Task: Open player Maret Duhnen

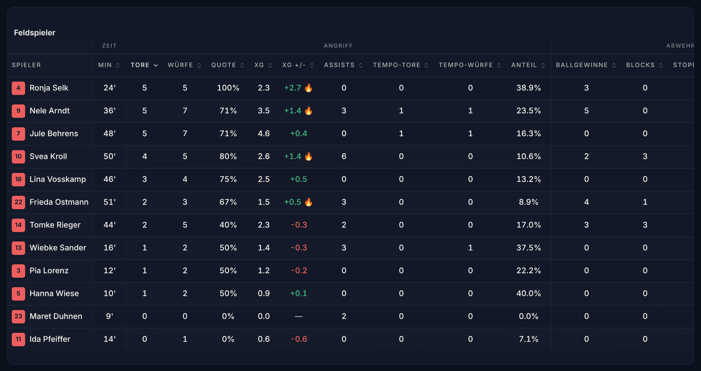Action: pos(56,316)
